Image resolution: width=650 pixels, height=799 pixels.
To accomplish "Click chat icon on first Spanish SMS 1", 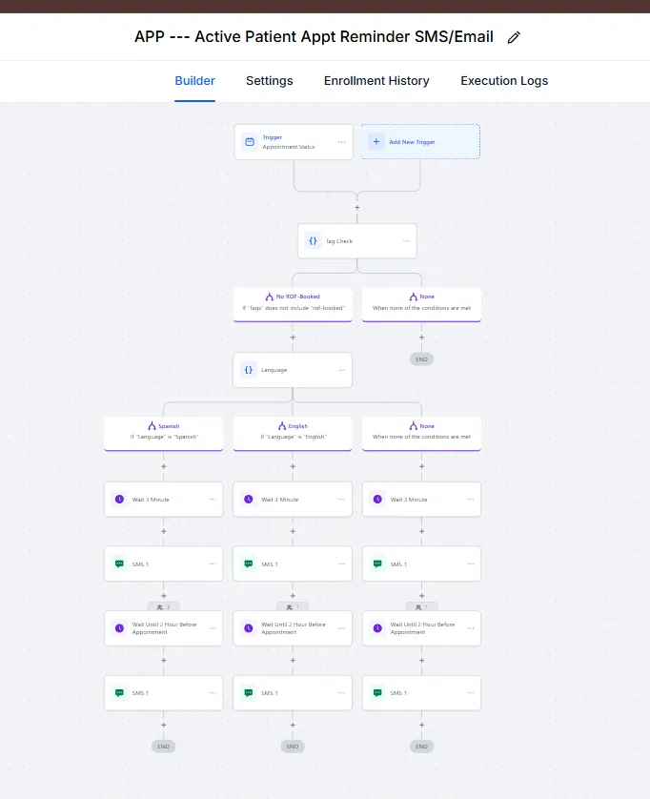I will point(119,564).
